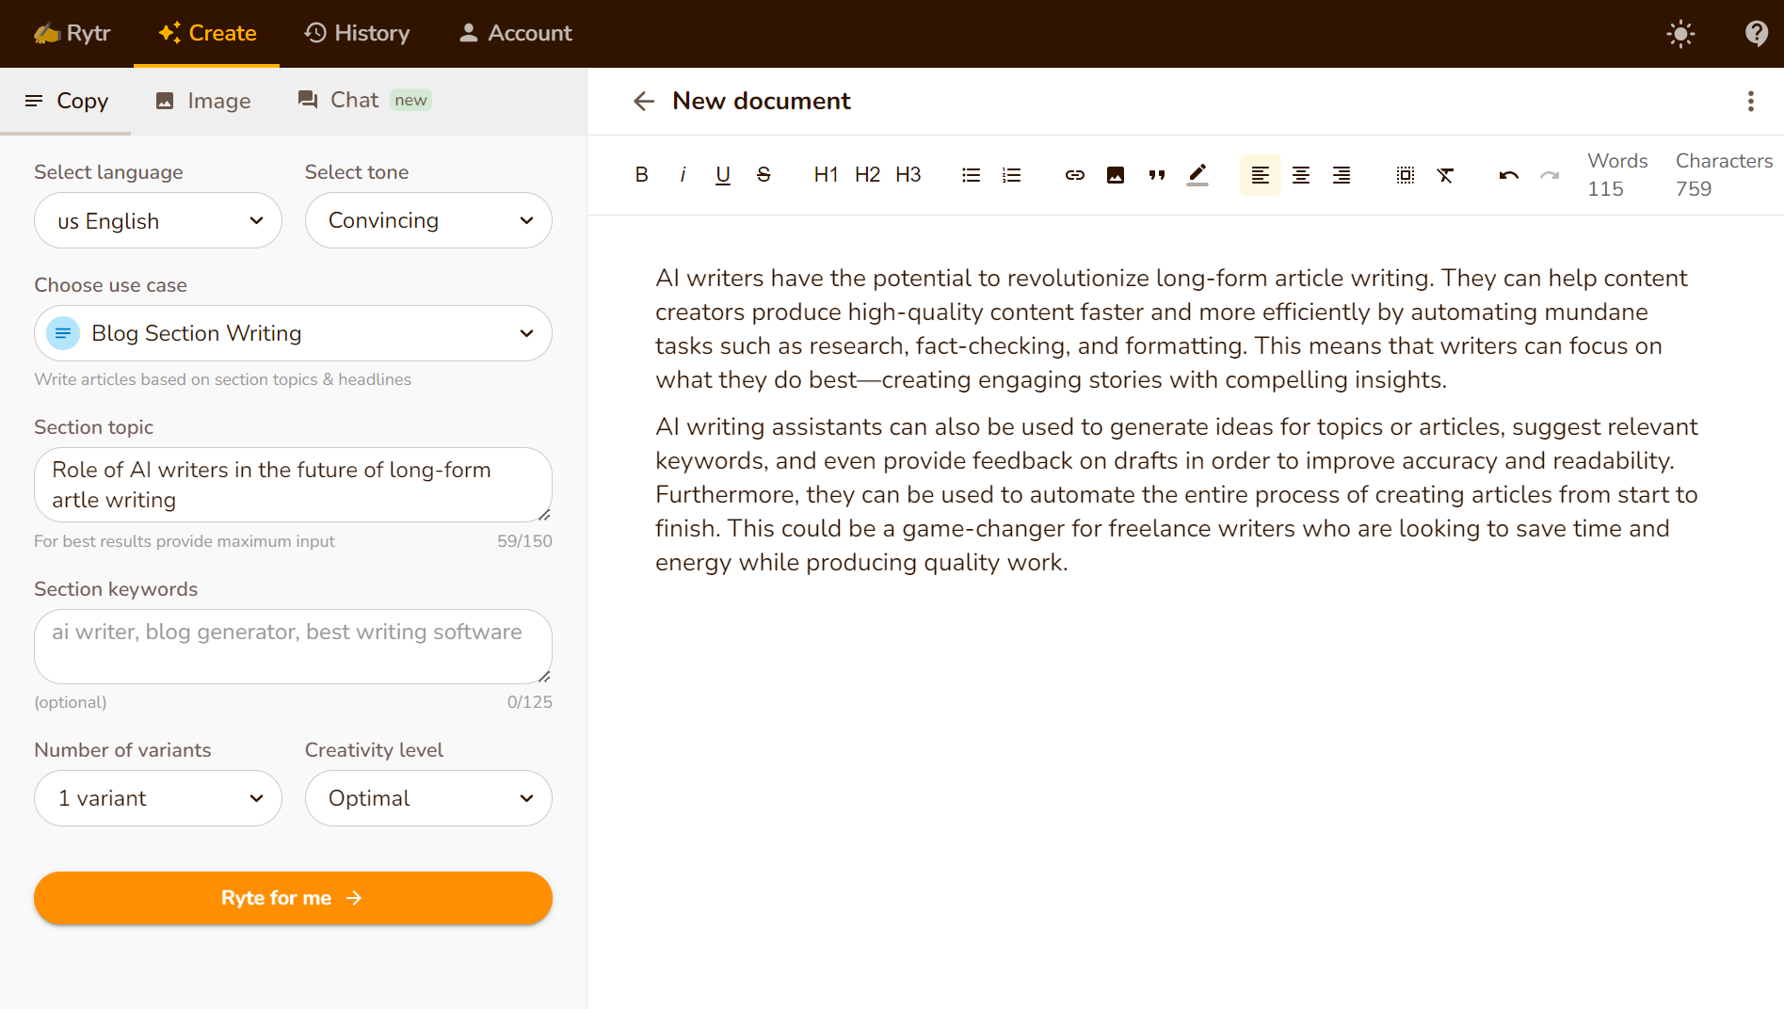Insert an image into document

point(1116,175)
